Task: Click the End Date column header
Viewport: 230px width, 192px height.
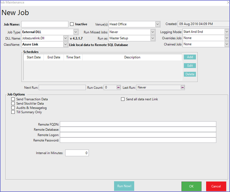Action: pos(54,57)
